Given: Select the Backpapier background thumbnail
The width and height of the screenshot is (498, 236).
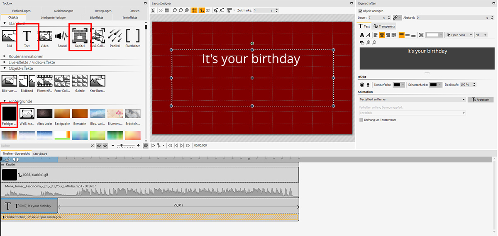Looking at the screenshot, I should [62, 114].
